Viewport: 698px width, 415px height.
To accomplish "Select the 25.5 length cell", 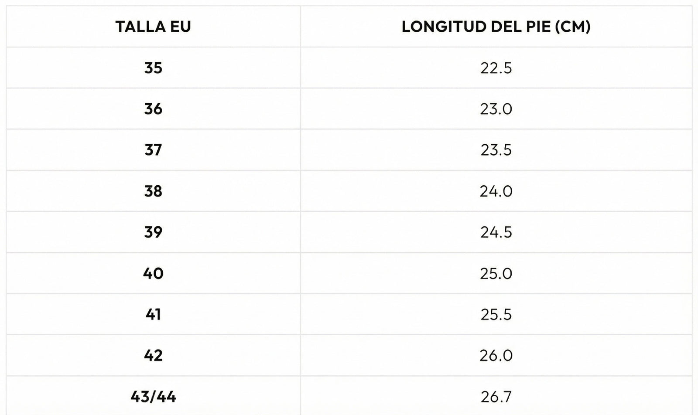I will (x=496, y=314).
